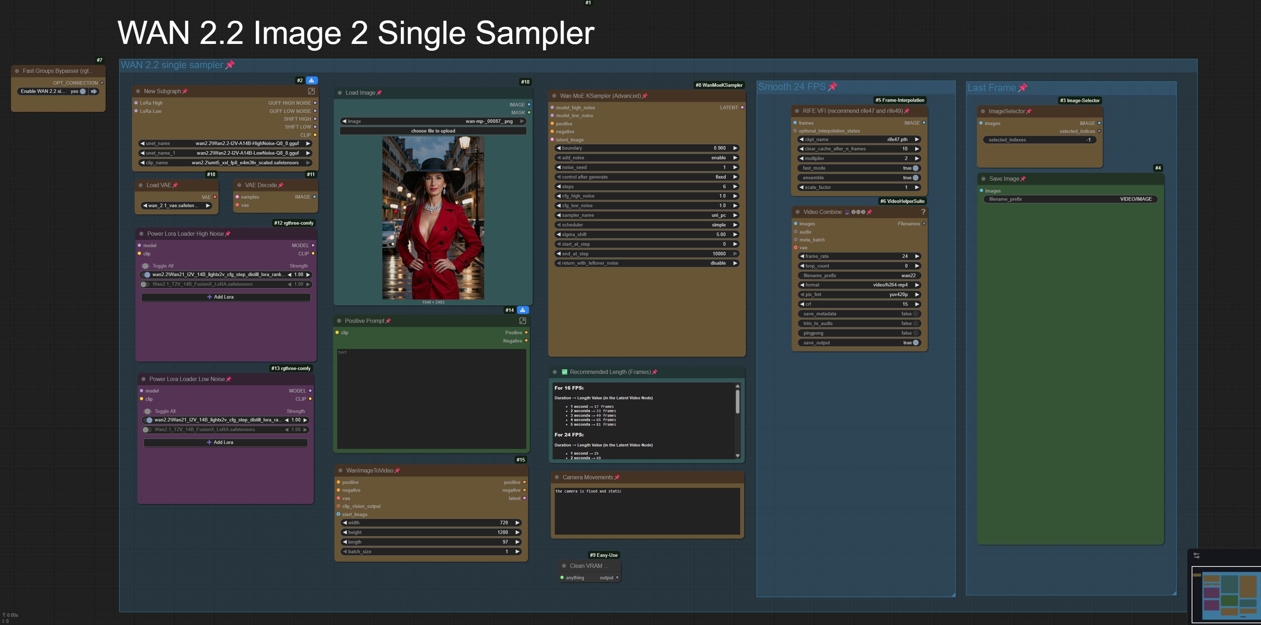Switch Toggle All in the High Noise Lora Loader
The image size is (1261, 625).
(145, 266)
